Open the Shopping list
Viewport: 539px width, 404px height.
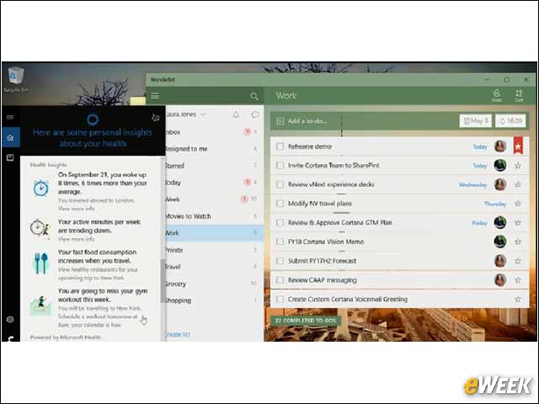(x=214, y=300)
